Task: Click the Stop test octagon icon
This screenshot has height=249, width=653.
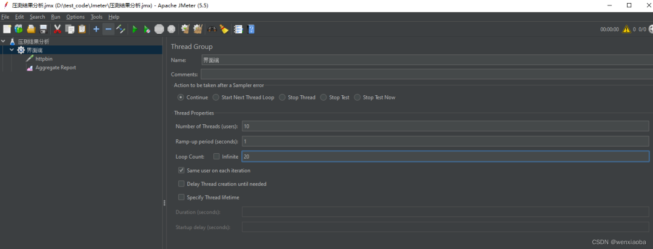Action: (159, 29)
